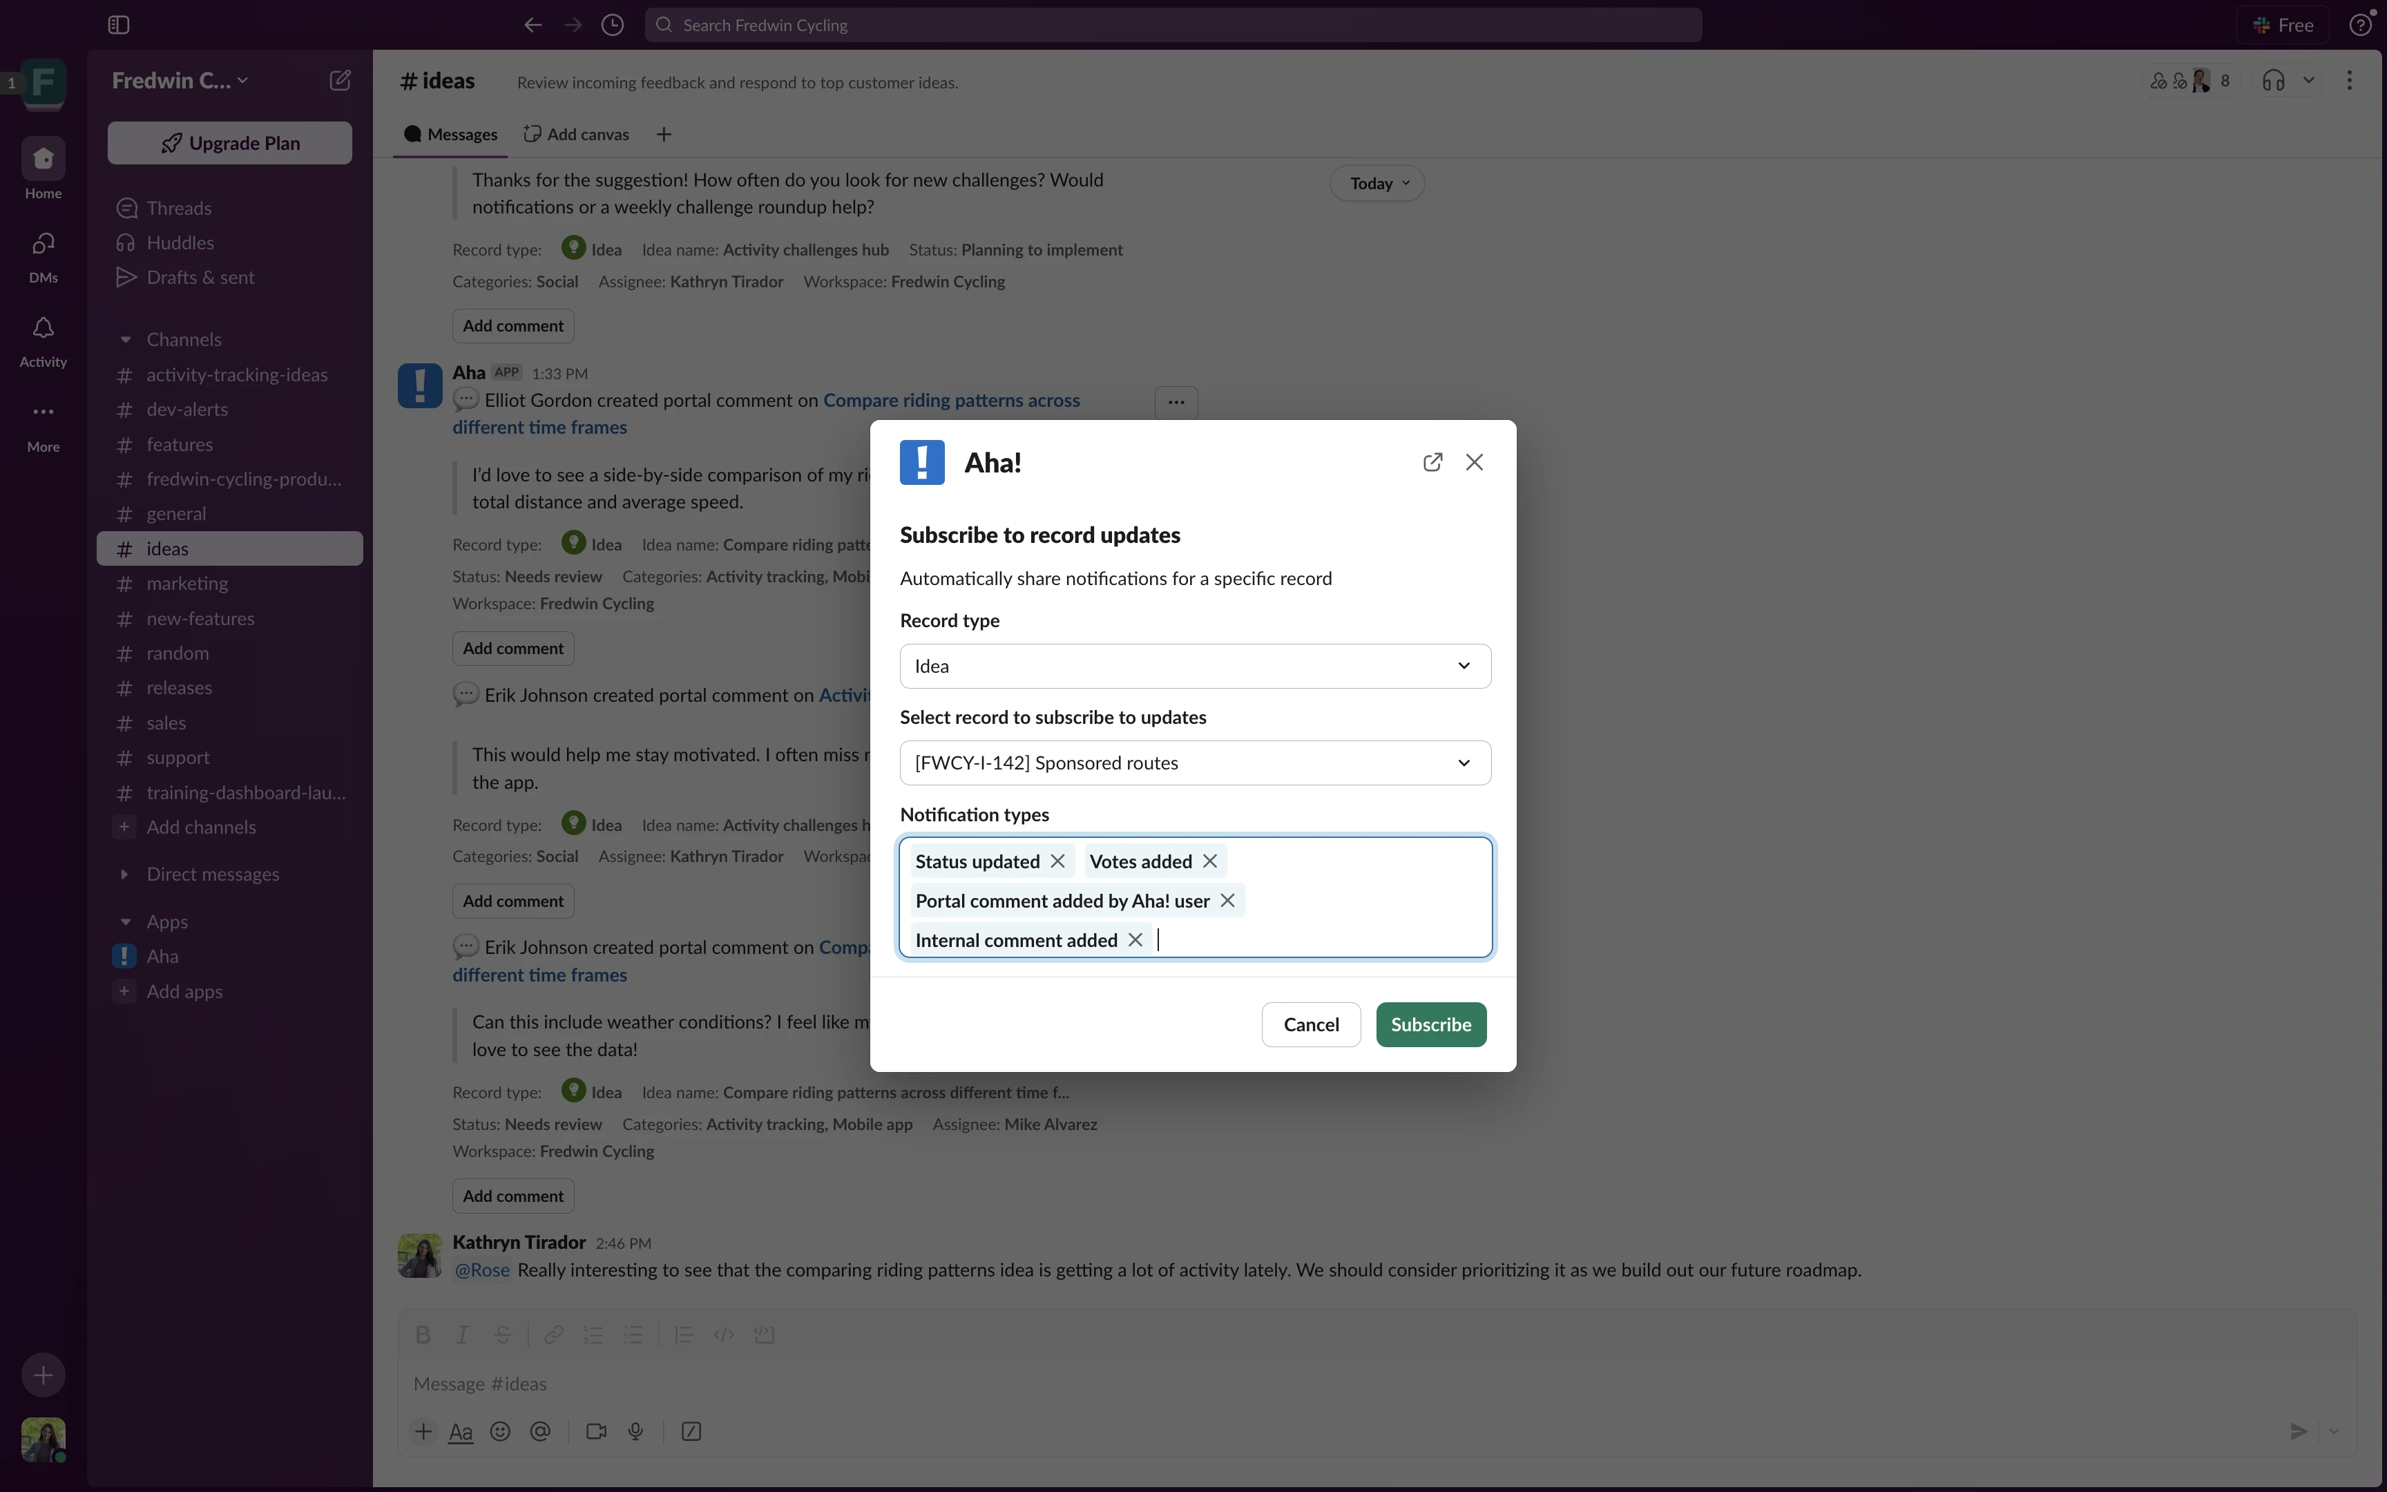Open the Aha! modal in new window

[x=1432, y=463]
